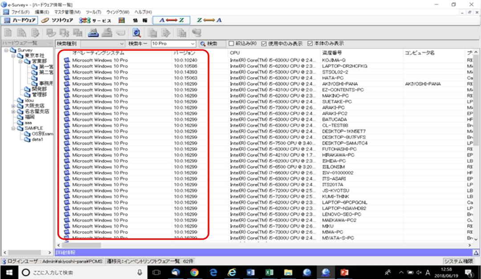Image resolution: width=481 pixels, height=279 pixels.
Task: Open the 情報 view
Action: pyautogui.click(x=134, y=20)
